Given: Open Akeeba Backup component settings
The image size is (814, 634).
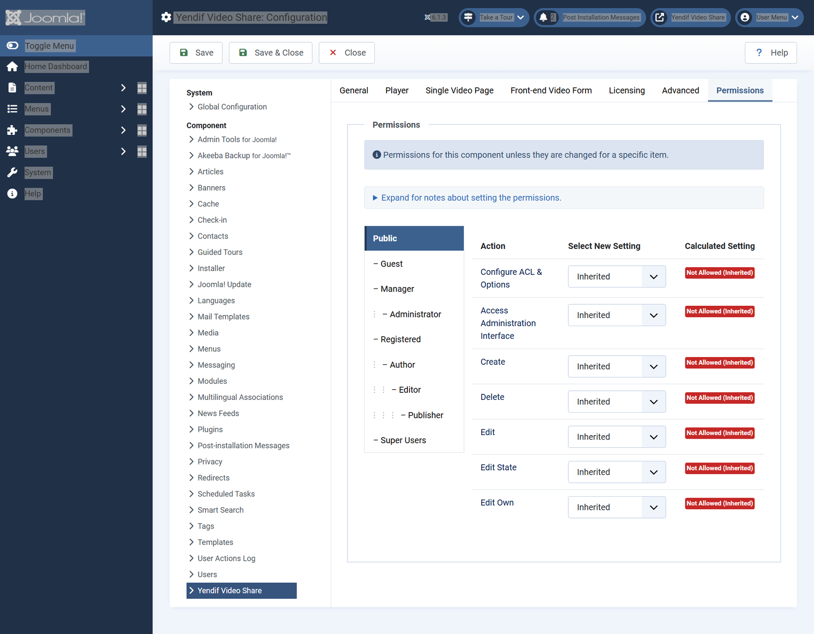Looking at the screenshot, I should point(244,156).
